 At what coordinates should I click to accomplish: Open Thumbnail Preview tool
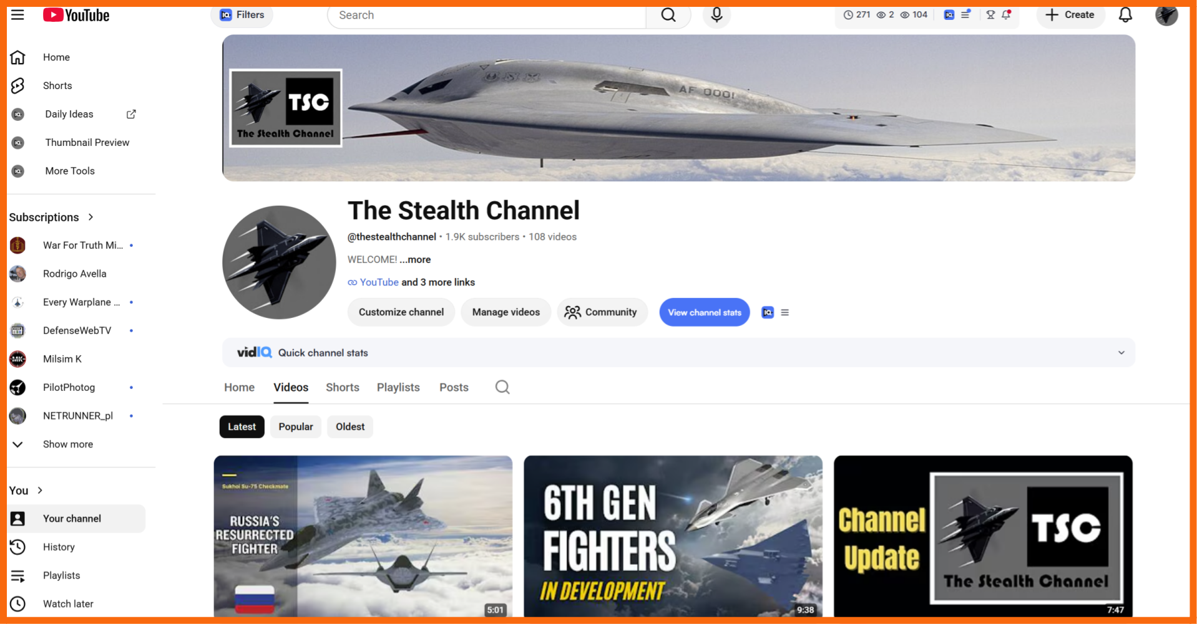pyautogui.click(x=76, y=142)
